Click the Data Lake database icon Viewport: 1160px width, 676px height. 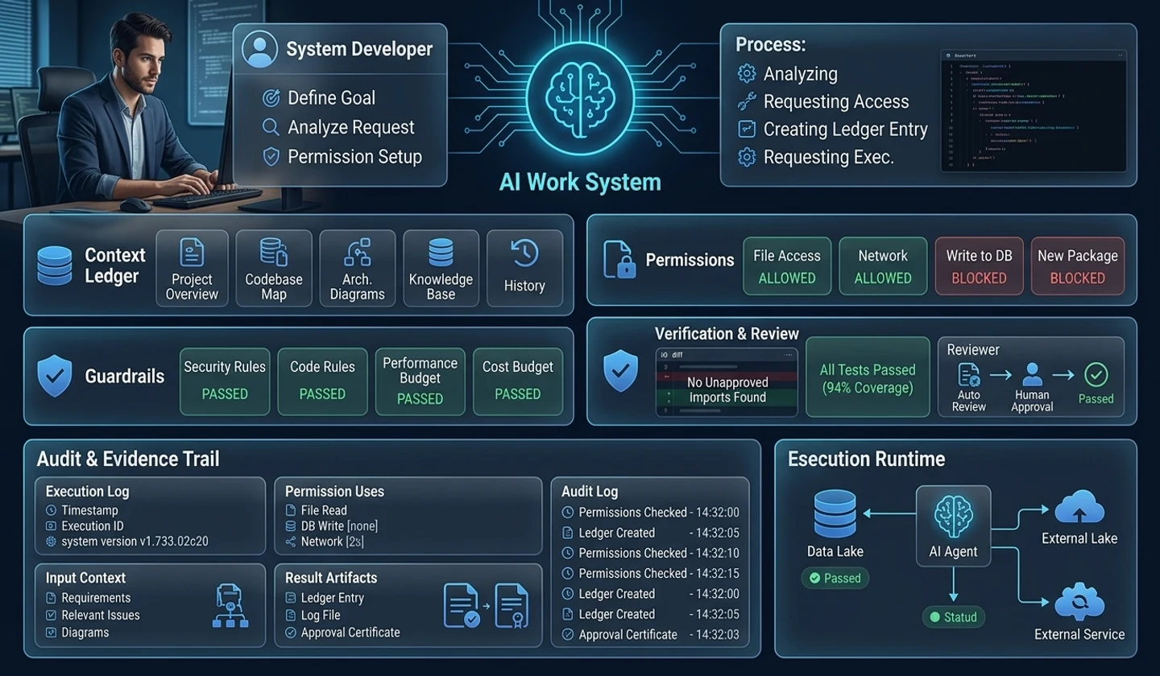pyautogui.click(x=835, y=513)
